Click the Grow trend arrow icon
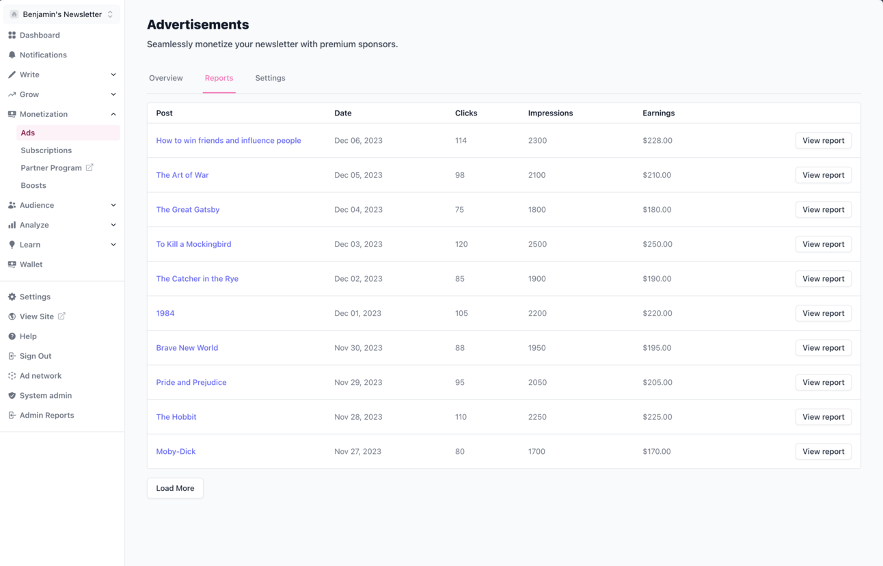Image resolution: width=883 pixels, height=566 pixels. [12, 94]
